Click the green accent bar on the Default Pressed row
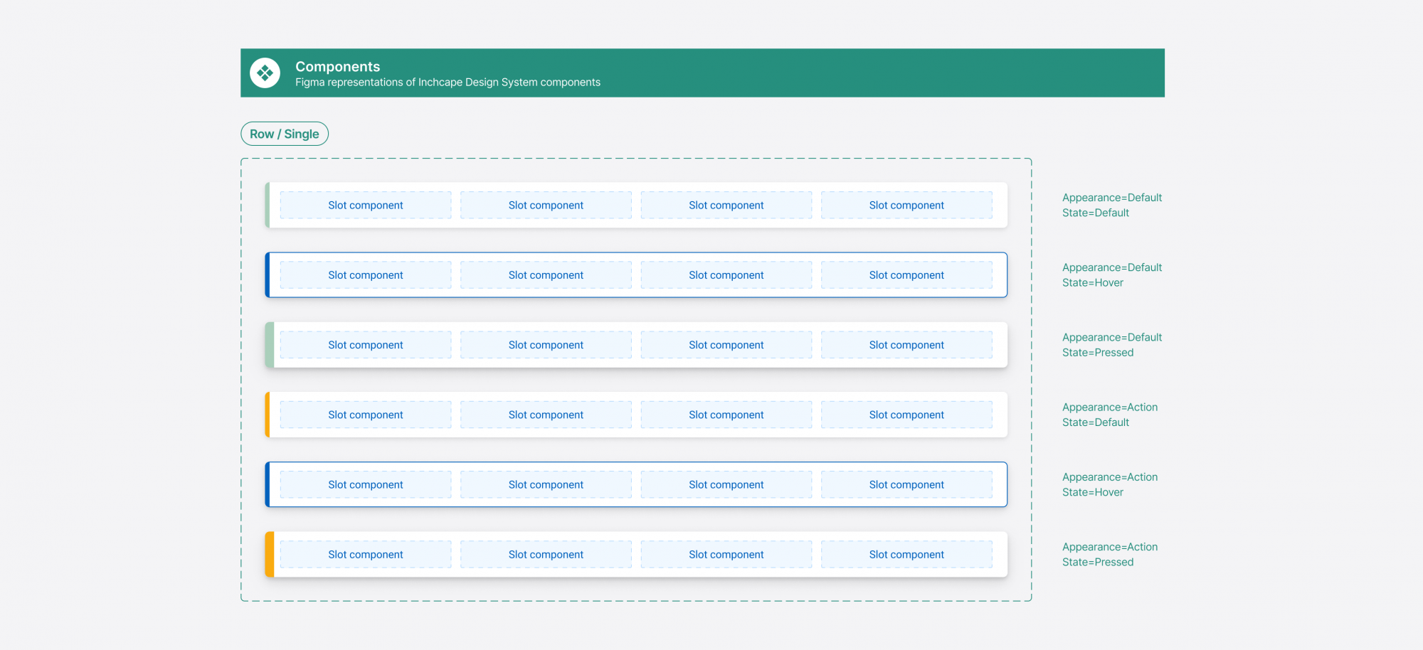1423x650 pixels. click(270, 345)
